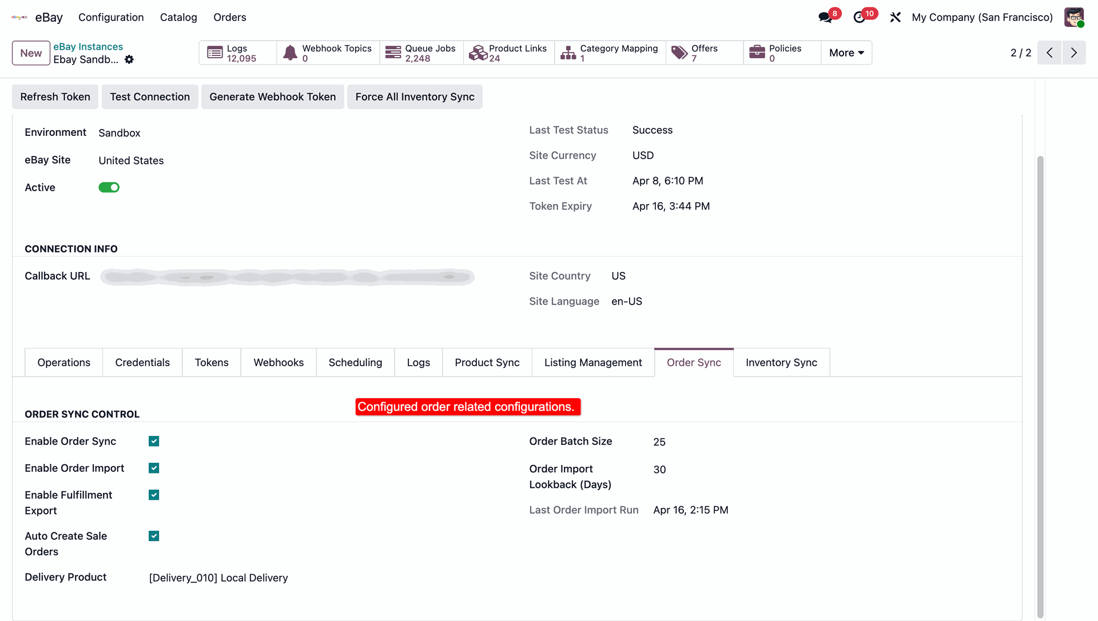Open Queue Jobs stat button

[x=421, y=53]
